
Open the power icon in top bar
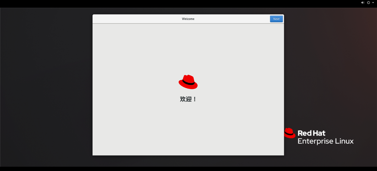[368, 3]
